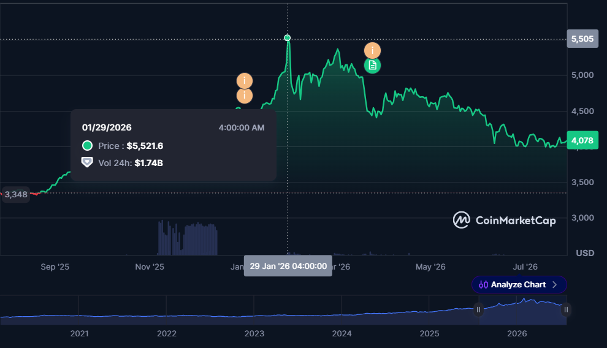Click the upper orange info marker near January
Screen dimensions: 607x348
(x=245, y=81)
